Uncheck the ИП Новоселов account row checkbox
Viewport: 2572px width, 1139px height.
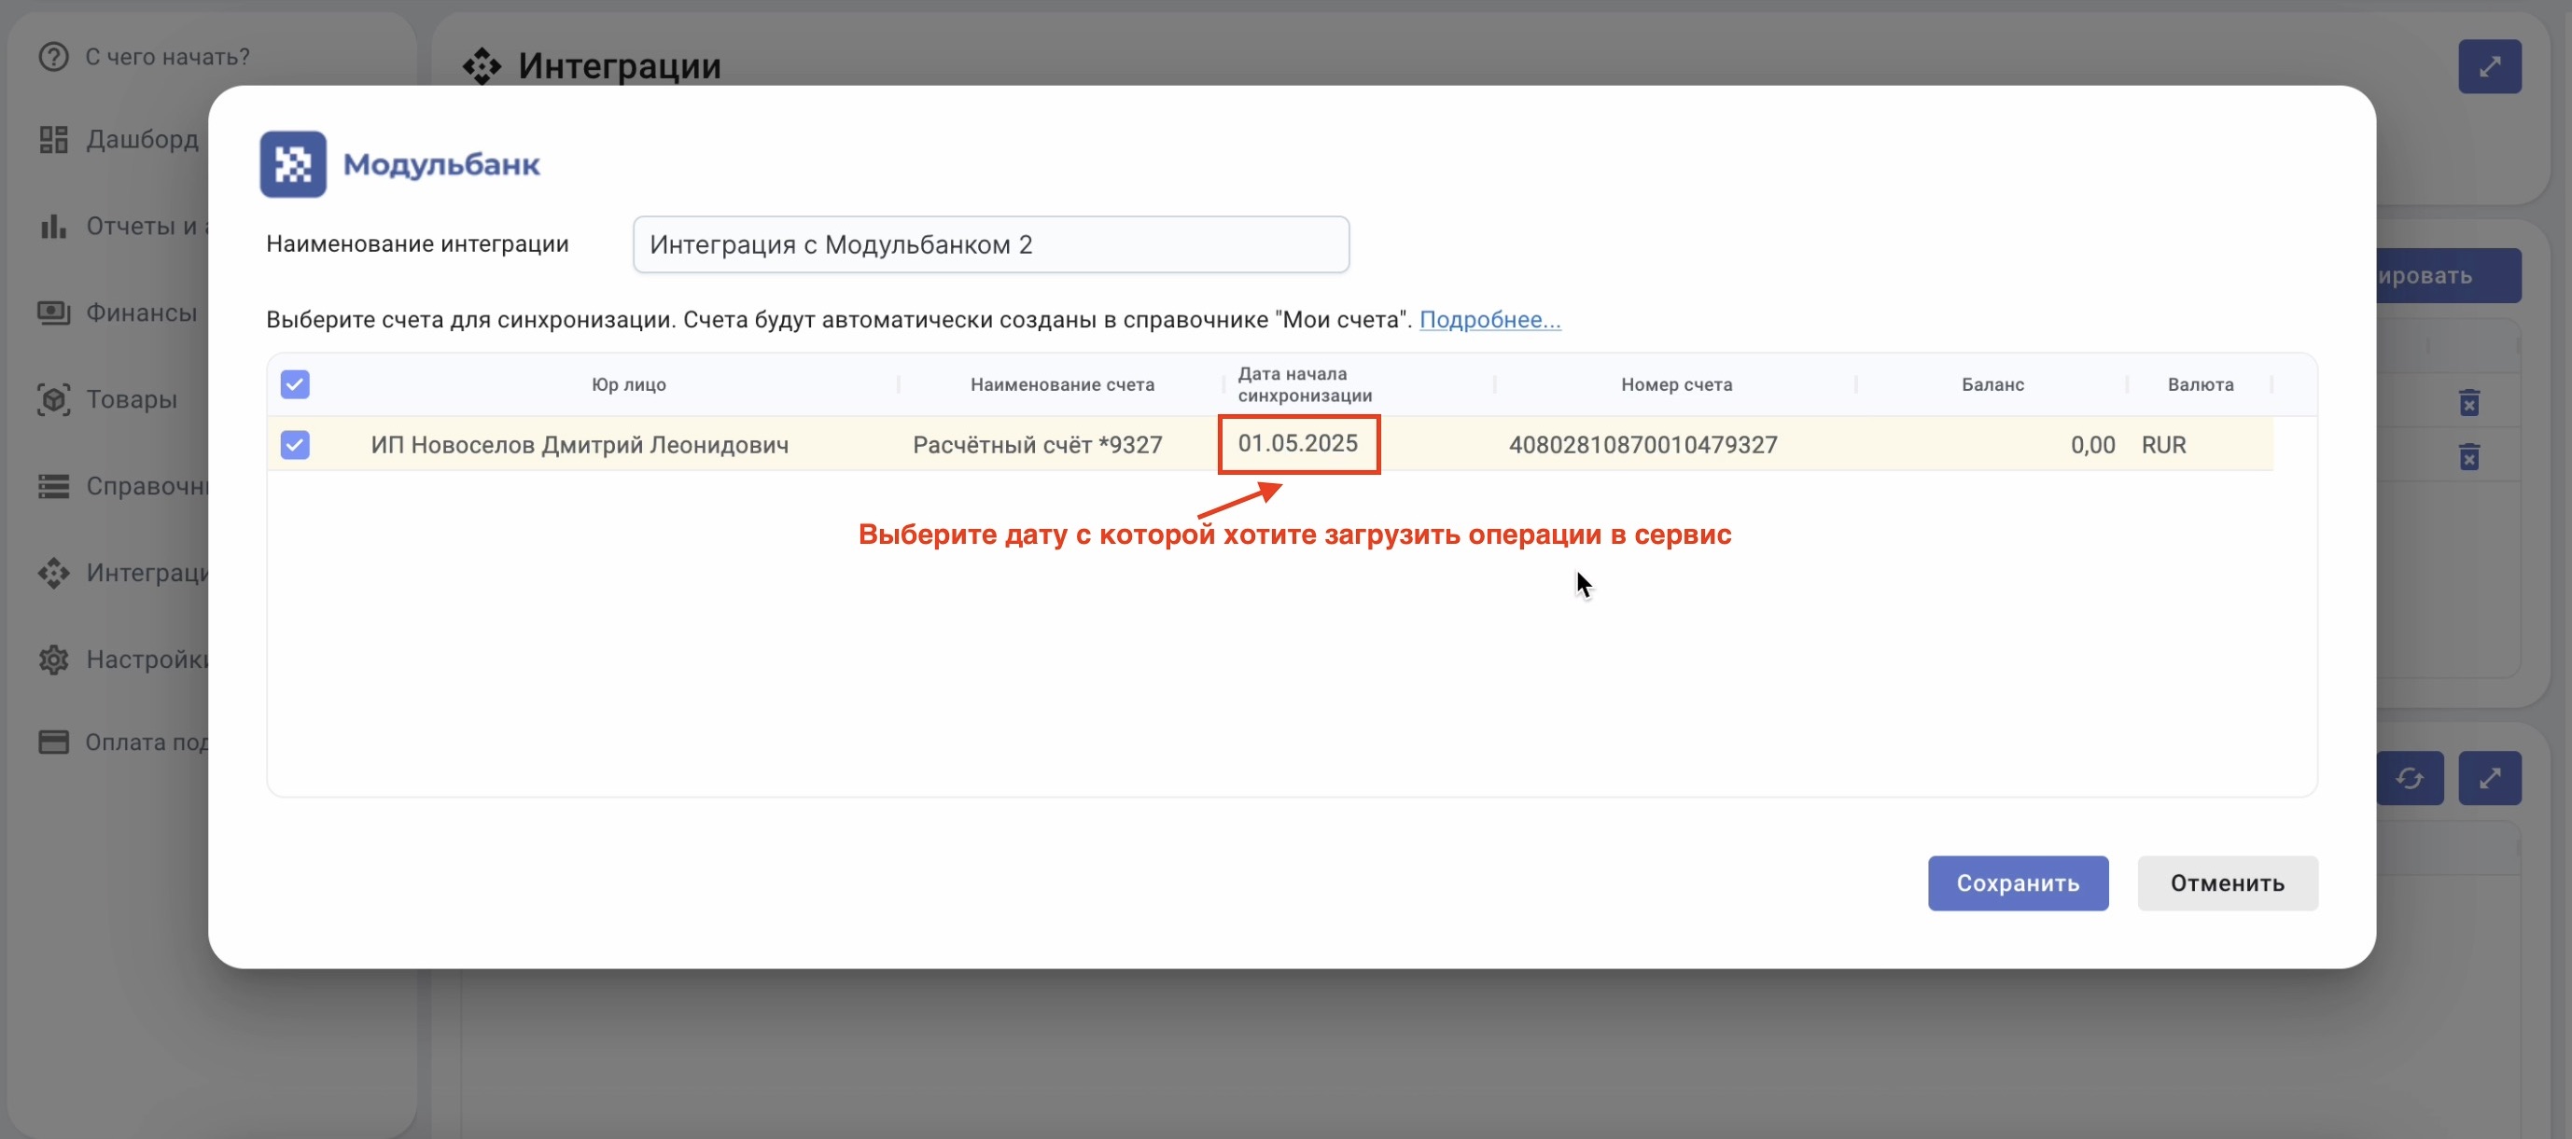click(295, 444)
